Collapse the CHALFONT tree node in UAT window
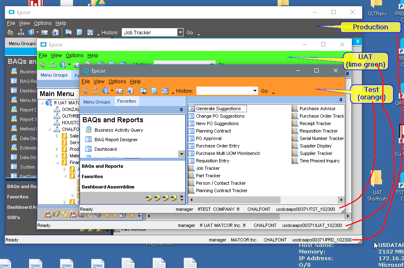 pyautogui.click(x=50, y=130)
